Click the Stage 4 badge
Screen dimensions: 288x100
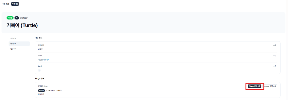point(41,91)
